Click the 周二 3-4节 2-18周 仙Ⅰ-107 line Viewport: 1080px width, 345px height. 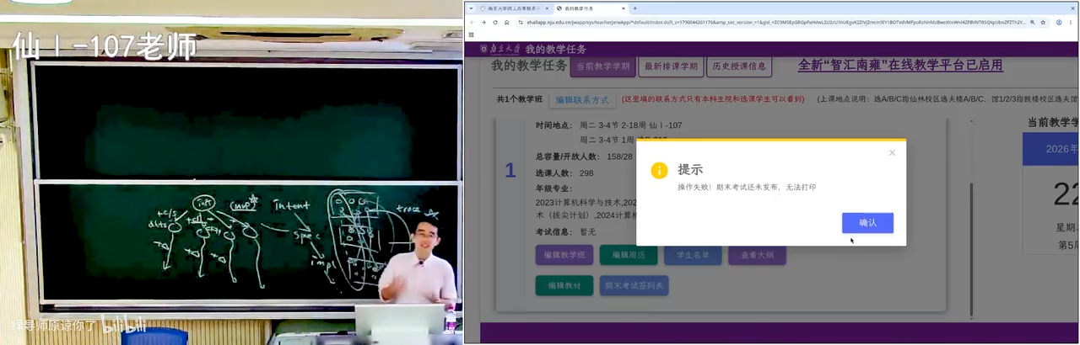(631, 125)
